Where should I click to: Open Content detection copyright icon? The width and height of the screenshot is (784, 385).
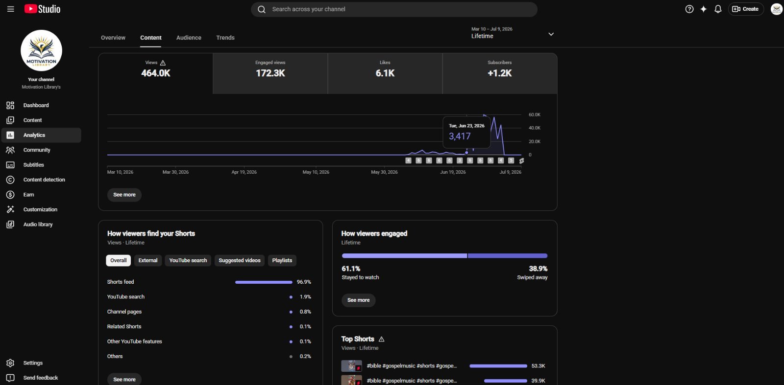click(10, 180)
